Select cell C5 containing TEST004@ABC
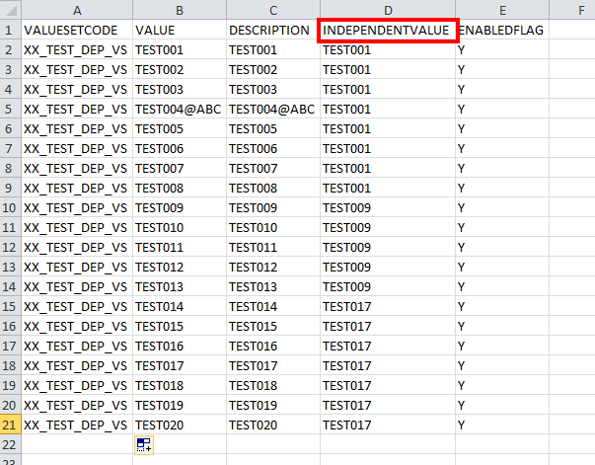The width and height of the screenshot is (595, 465). [273, 109]
